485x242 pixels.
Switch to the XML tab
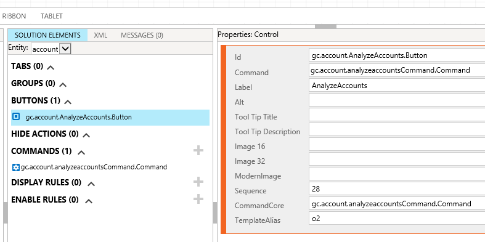(x=100, y=35)
